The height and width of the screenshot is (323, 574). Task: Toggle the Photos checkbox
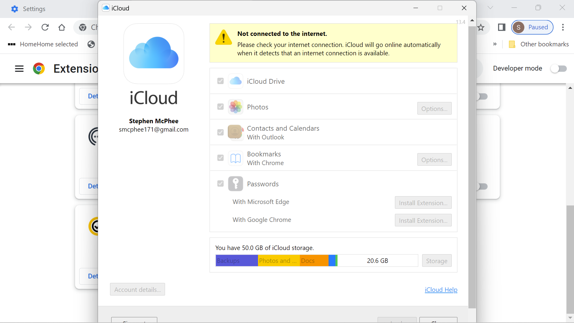tap(220, 107)
